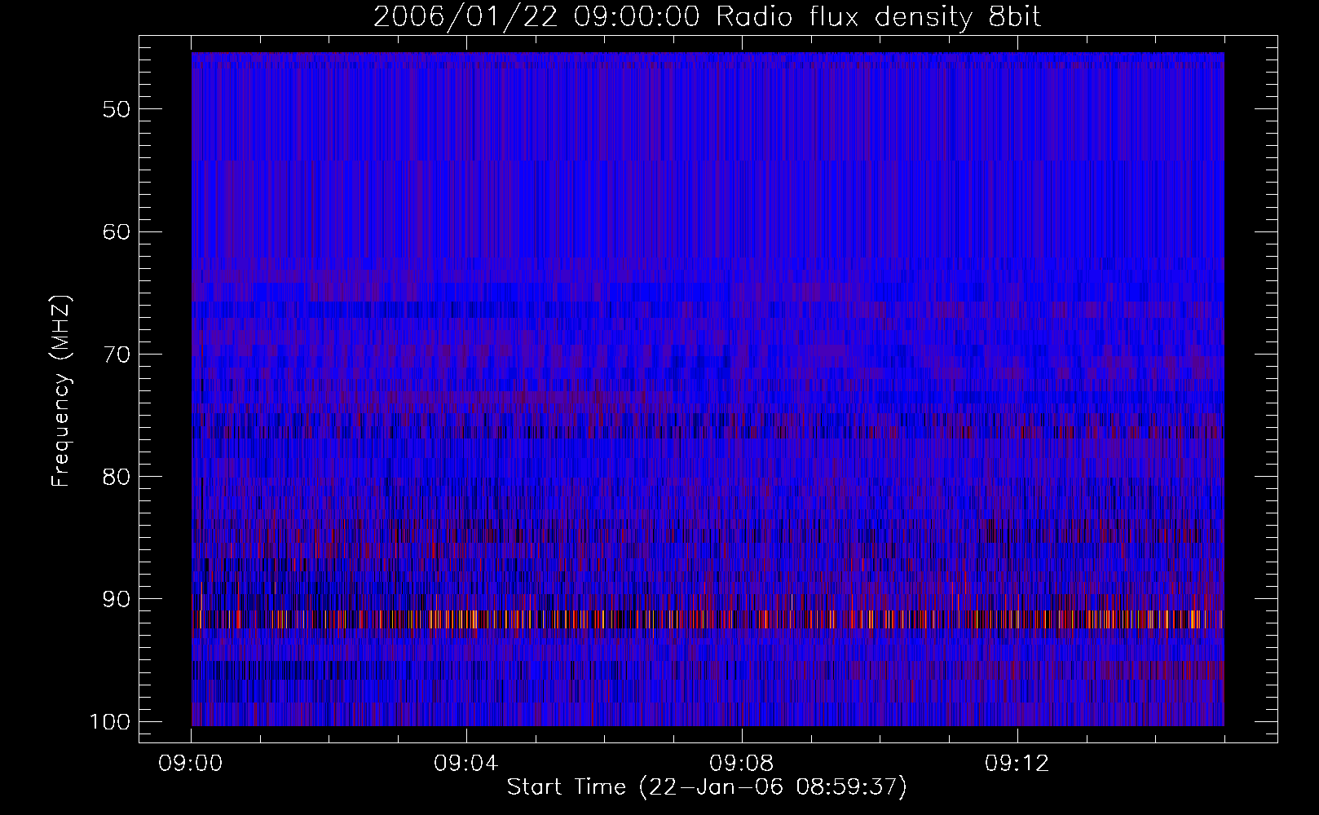The image size is (1319, 815).
Task: Click the 09:08 time tick label
Action: (742, 764)
